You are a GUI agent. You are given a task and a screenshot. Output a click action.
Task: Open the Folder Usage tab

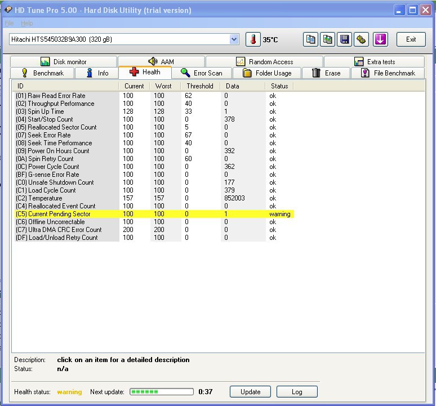[267, 73]
